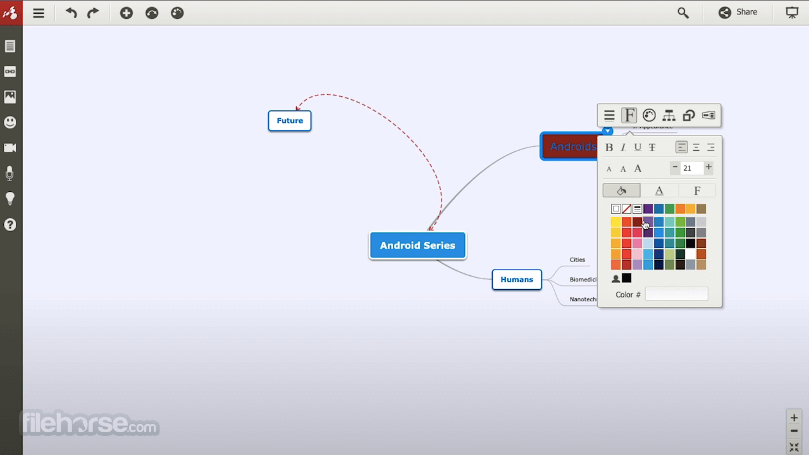Image resolution: width=809 pixels, height=455 pixels.
Task: Click the insert subtopic icon beside the plus
Action: (x=152, y=13)
